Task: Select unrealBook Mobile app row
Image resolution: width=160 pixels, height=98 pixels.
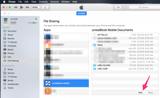Action: pyautogui.click(x=66, y=83)
